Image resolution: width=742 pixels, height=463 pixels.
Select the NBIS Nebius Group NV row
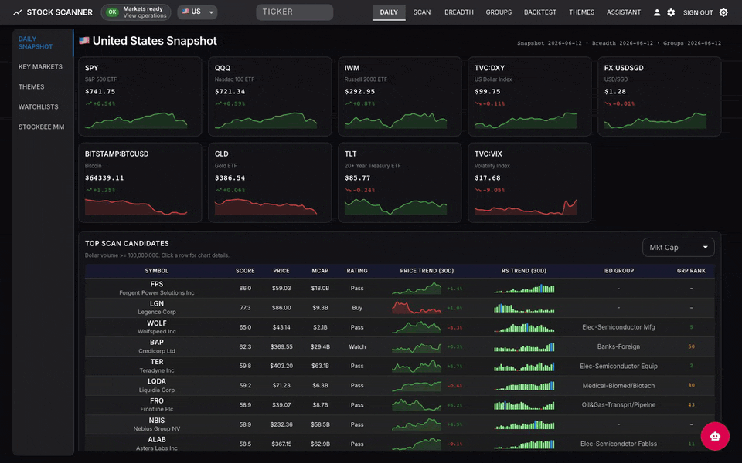pos(400,424)
